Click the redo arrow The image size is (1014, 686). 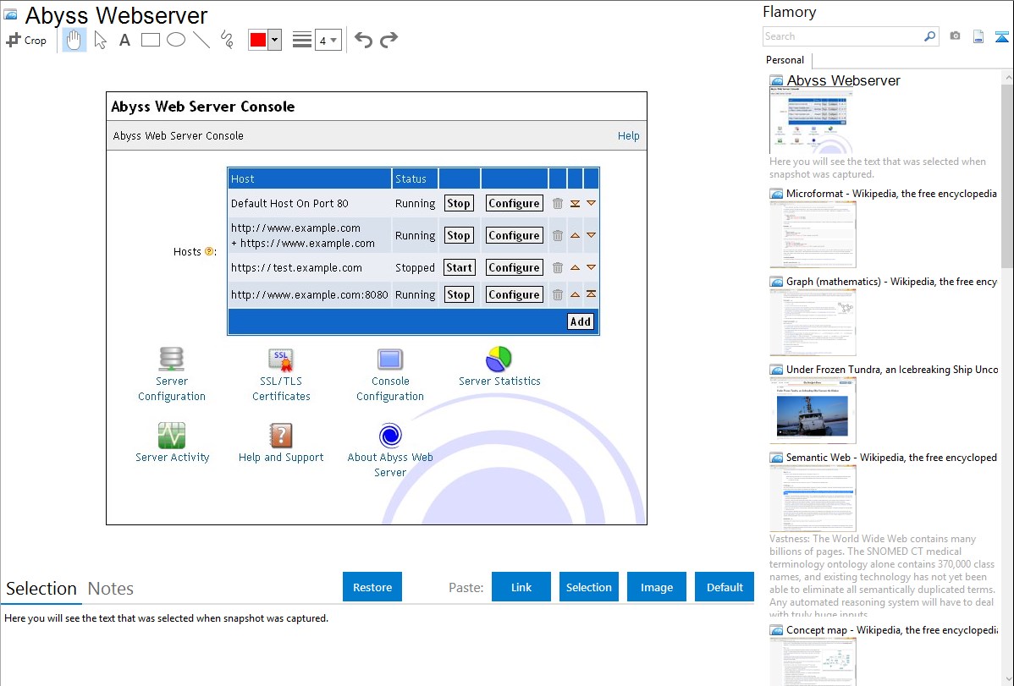coord(389,40)
